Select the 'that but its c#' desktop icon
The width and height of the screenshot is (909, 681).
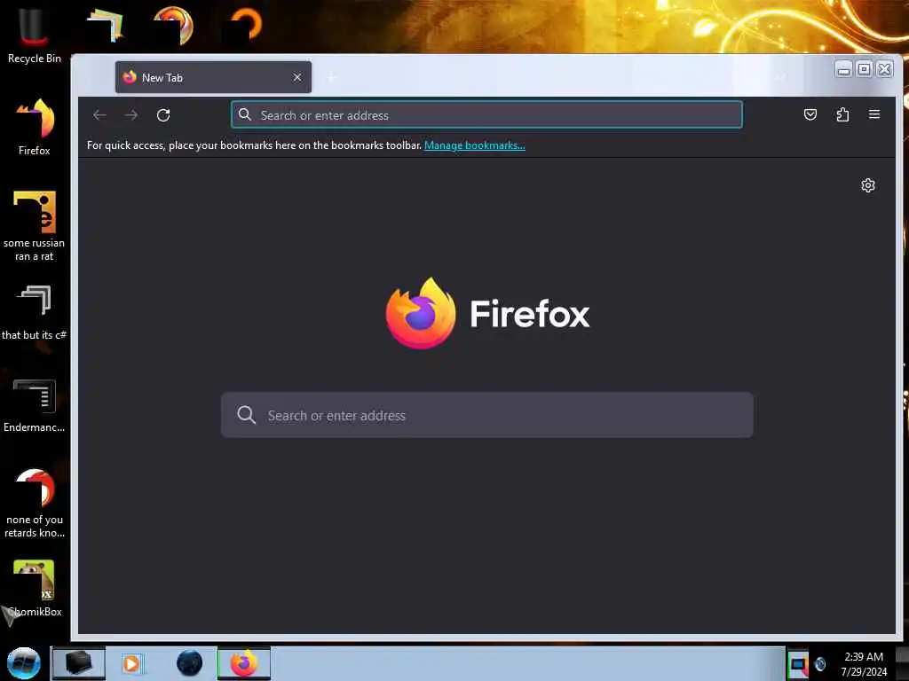tap(35, 313)
